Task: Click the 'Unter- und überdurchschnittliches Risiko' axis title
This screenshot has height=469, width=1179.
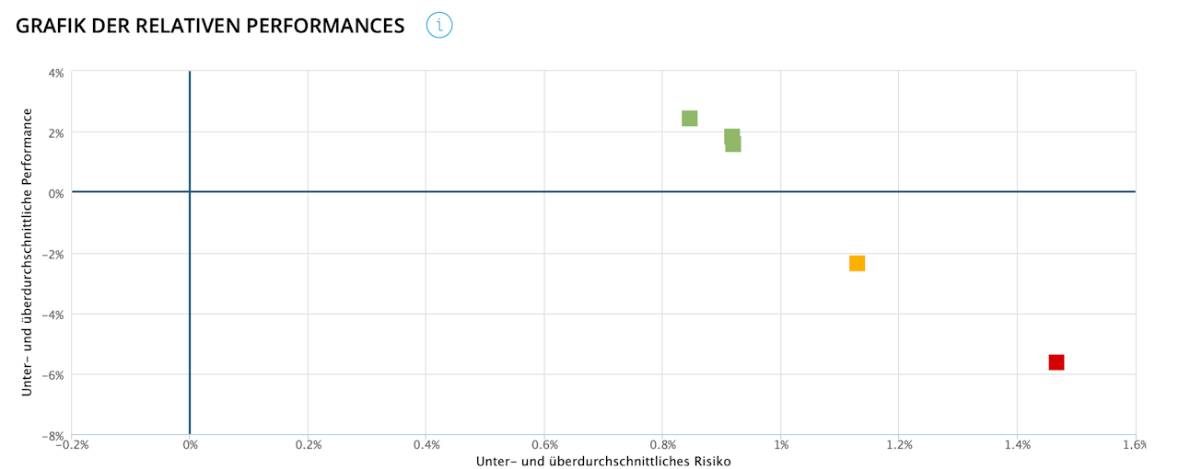Action: tap(603, 462)
